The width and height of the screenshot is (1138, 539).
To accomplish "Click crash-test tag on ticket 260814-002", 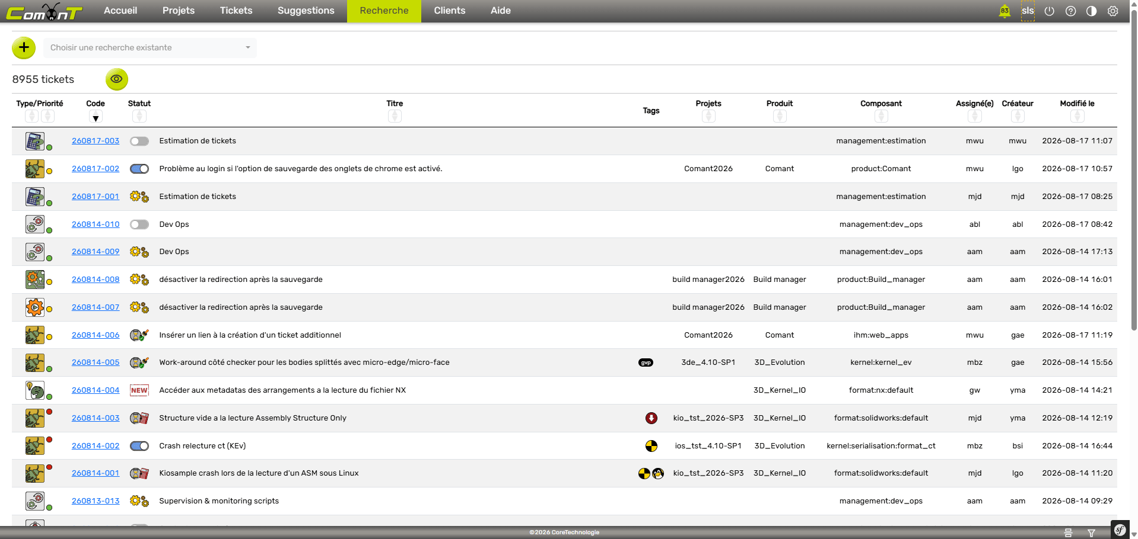I will pyautogui.click(x=651, y=446).
